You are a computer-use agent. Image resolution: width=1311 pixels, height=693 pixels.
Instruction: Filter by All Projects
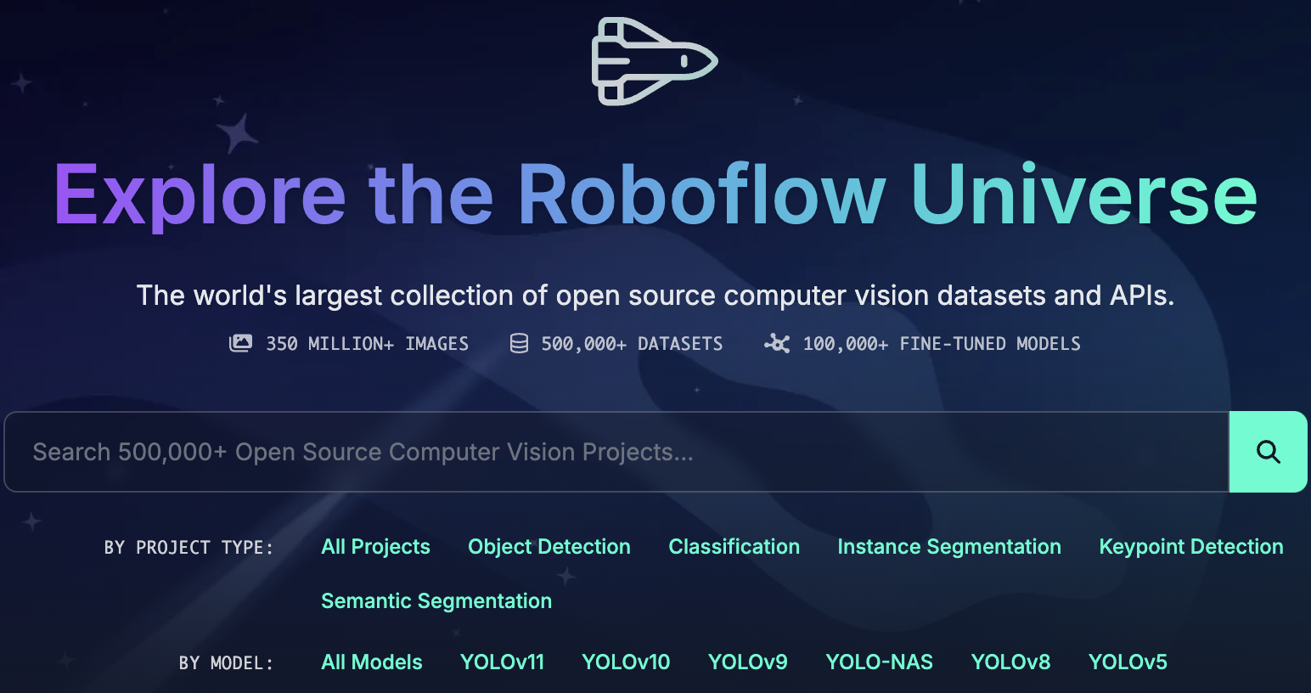[375, 547]
